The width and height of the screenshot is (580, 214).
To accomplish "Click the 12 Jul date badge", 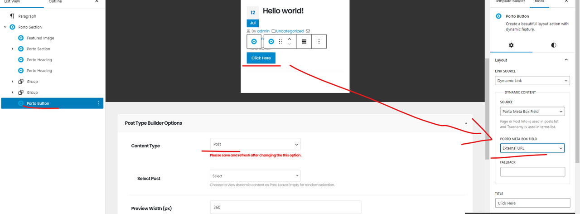I will 252,17.
